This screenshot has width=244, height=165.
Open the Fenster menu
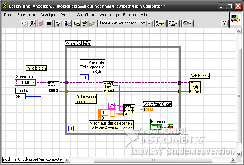(130, 15)
